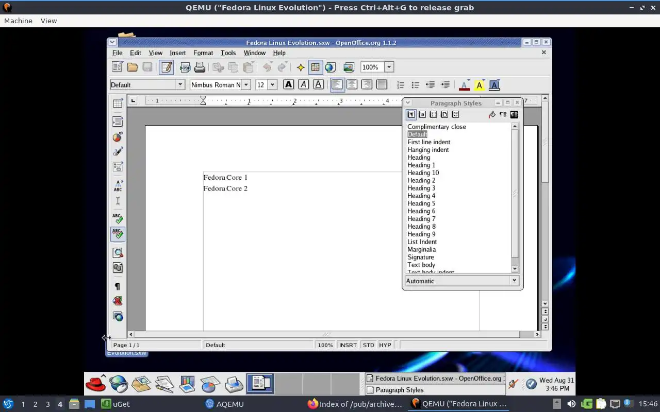Click Edit AutoText tool

(118, 185)
